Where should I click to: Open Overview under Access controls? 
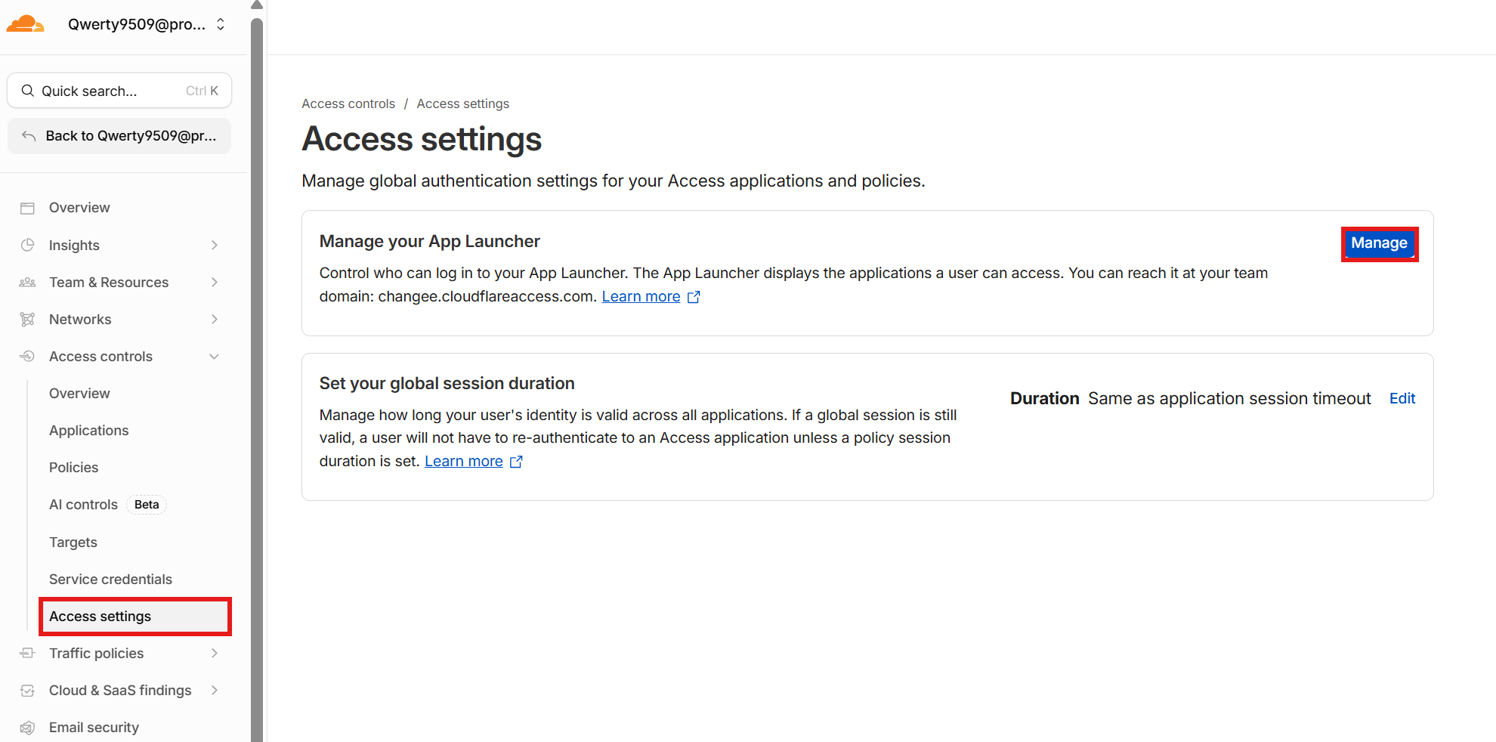[x=79, y=394]
